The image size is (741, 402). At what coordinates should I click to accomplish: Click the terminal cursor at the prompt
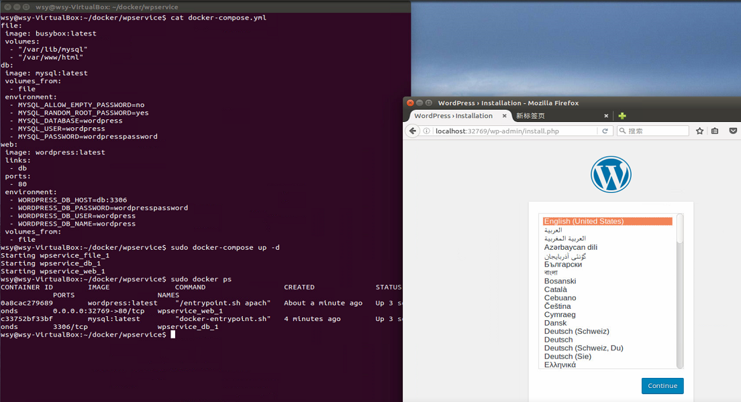pyautogui.click(x=173, y=334)
